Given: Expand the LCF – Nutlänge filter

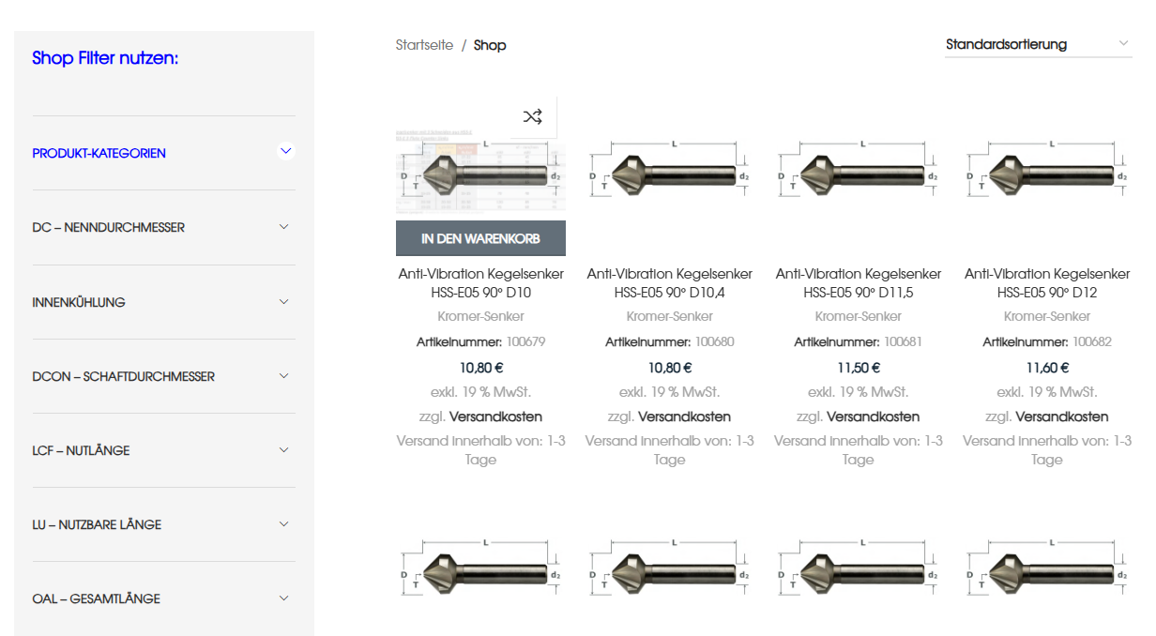Looking at the screenshot, I should (x=284, y=450).
